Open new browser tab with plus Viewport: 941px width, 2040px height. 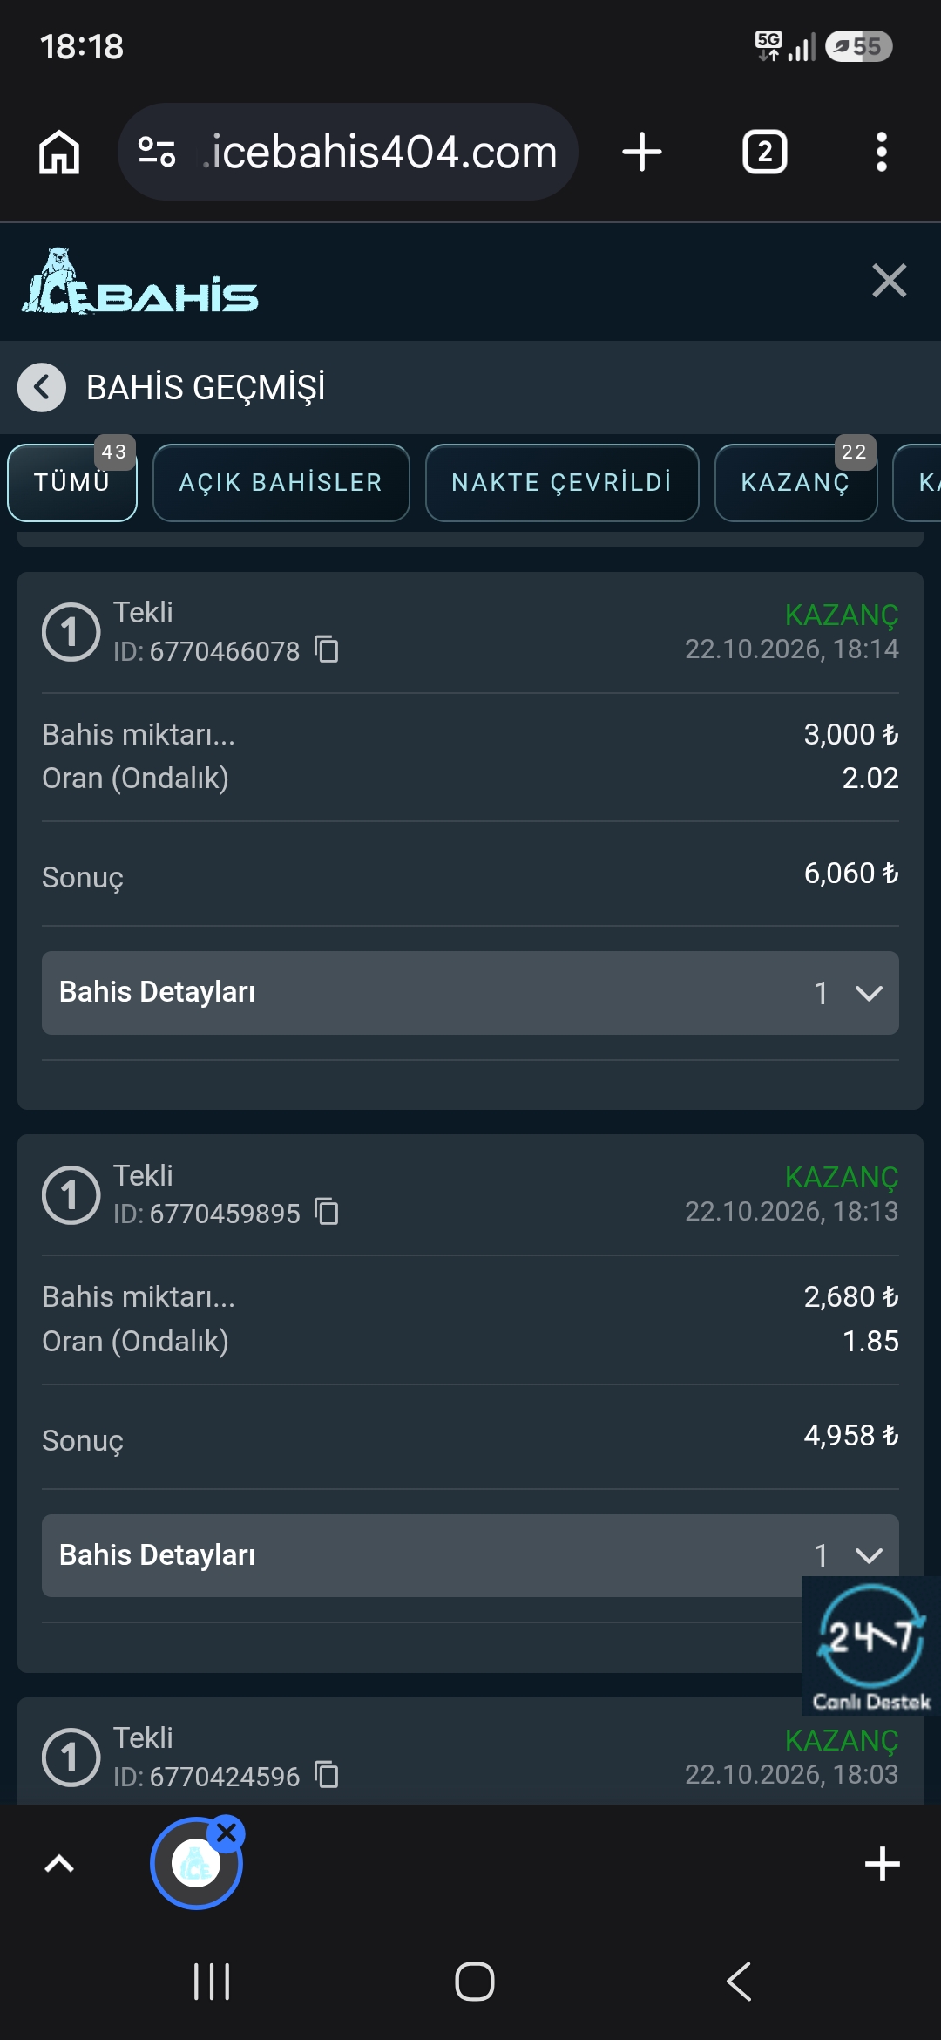pos(642,152)
